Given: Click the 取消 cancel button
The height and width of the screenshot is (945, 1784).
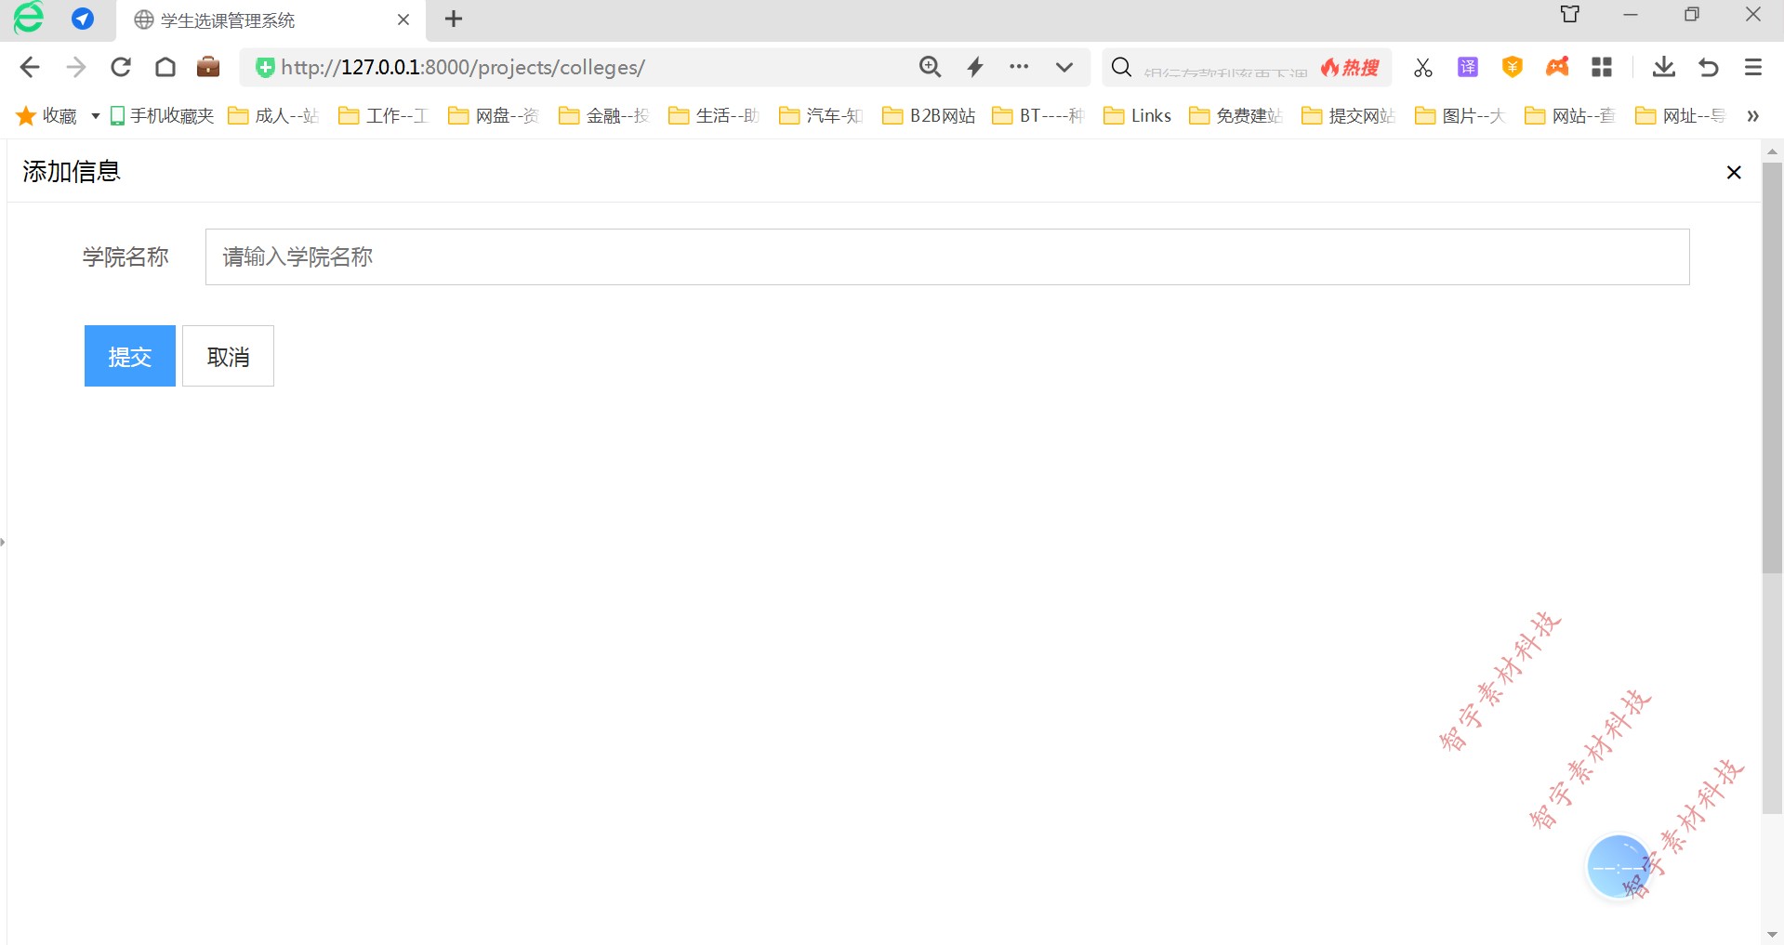Looking at the screenshot, I should coord(228,356).
